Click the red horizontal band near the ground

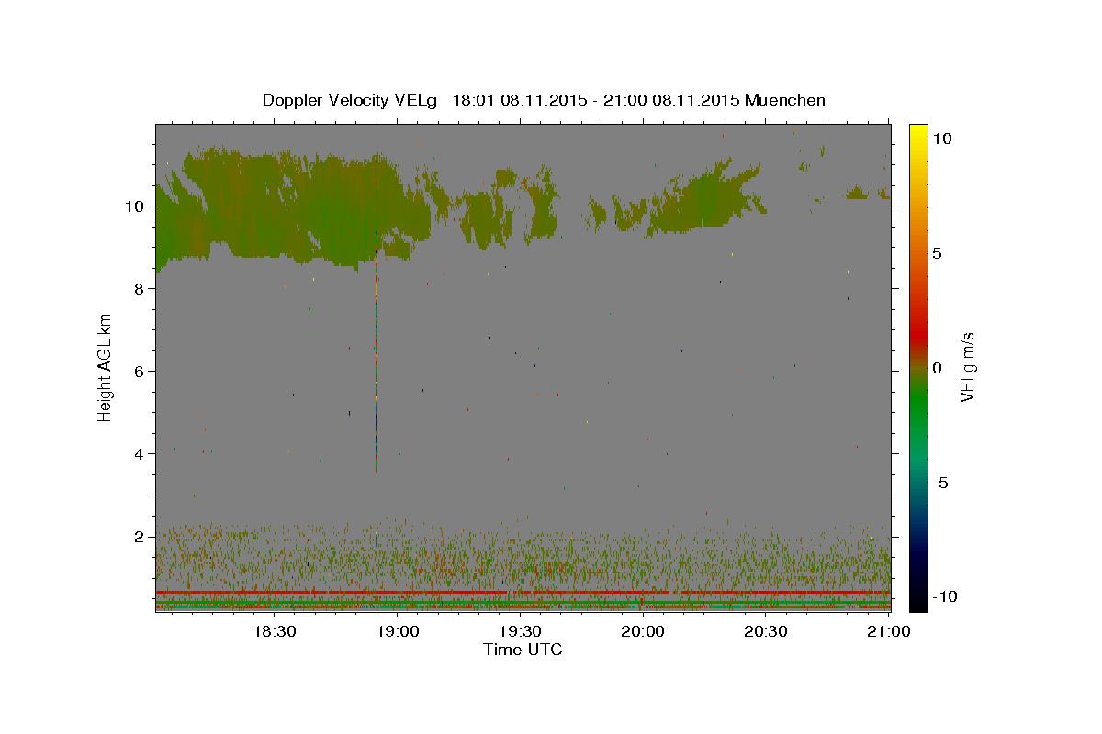[x=523, y=593]
